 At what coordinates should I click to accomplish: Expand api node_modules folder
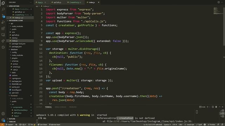point(20,26)
